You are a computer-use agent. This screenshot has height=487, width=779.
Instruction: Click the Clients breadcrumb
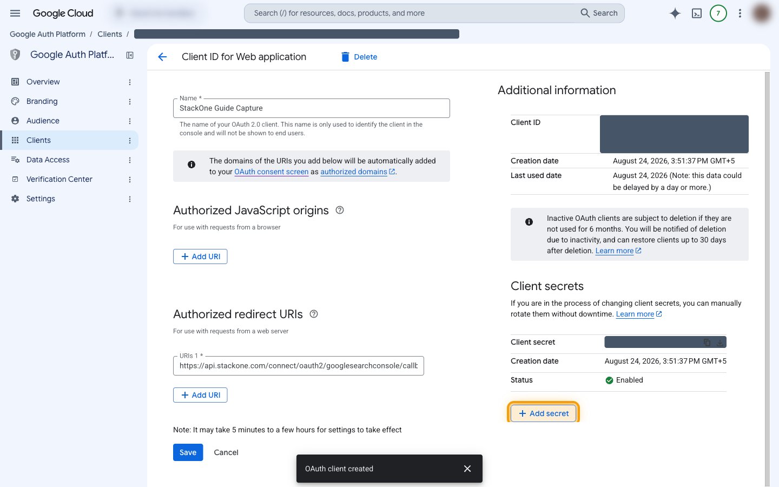click(110, 34)
